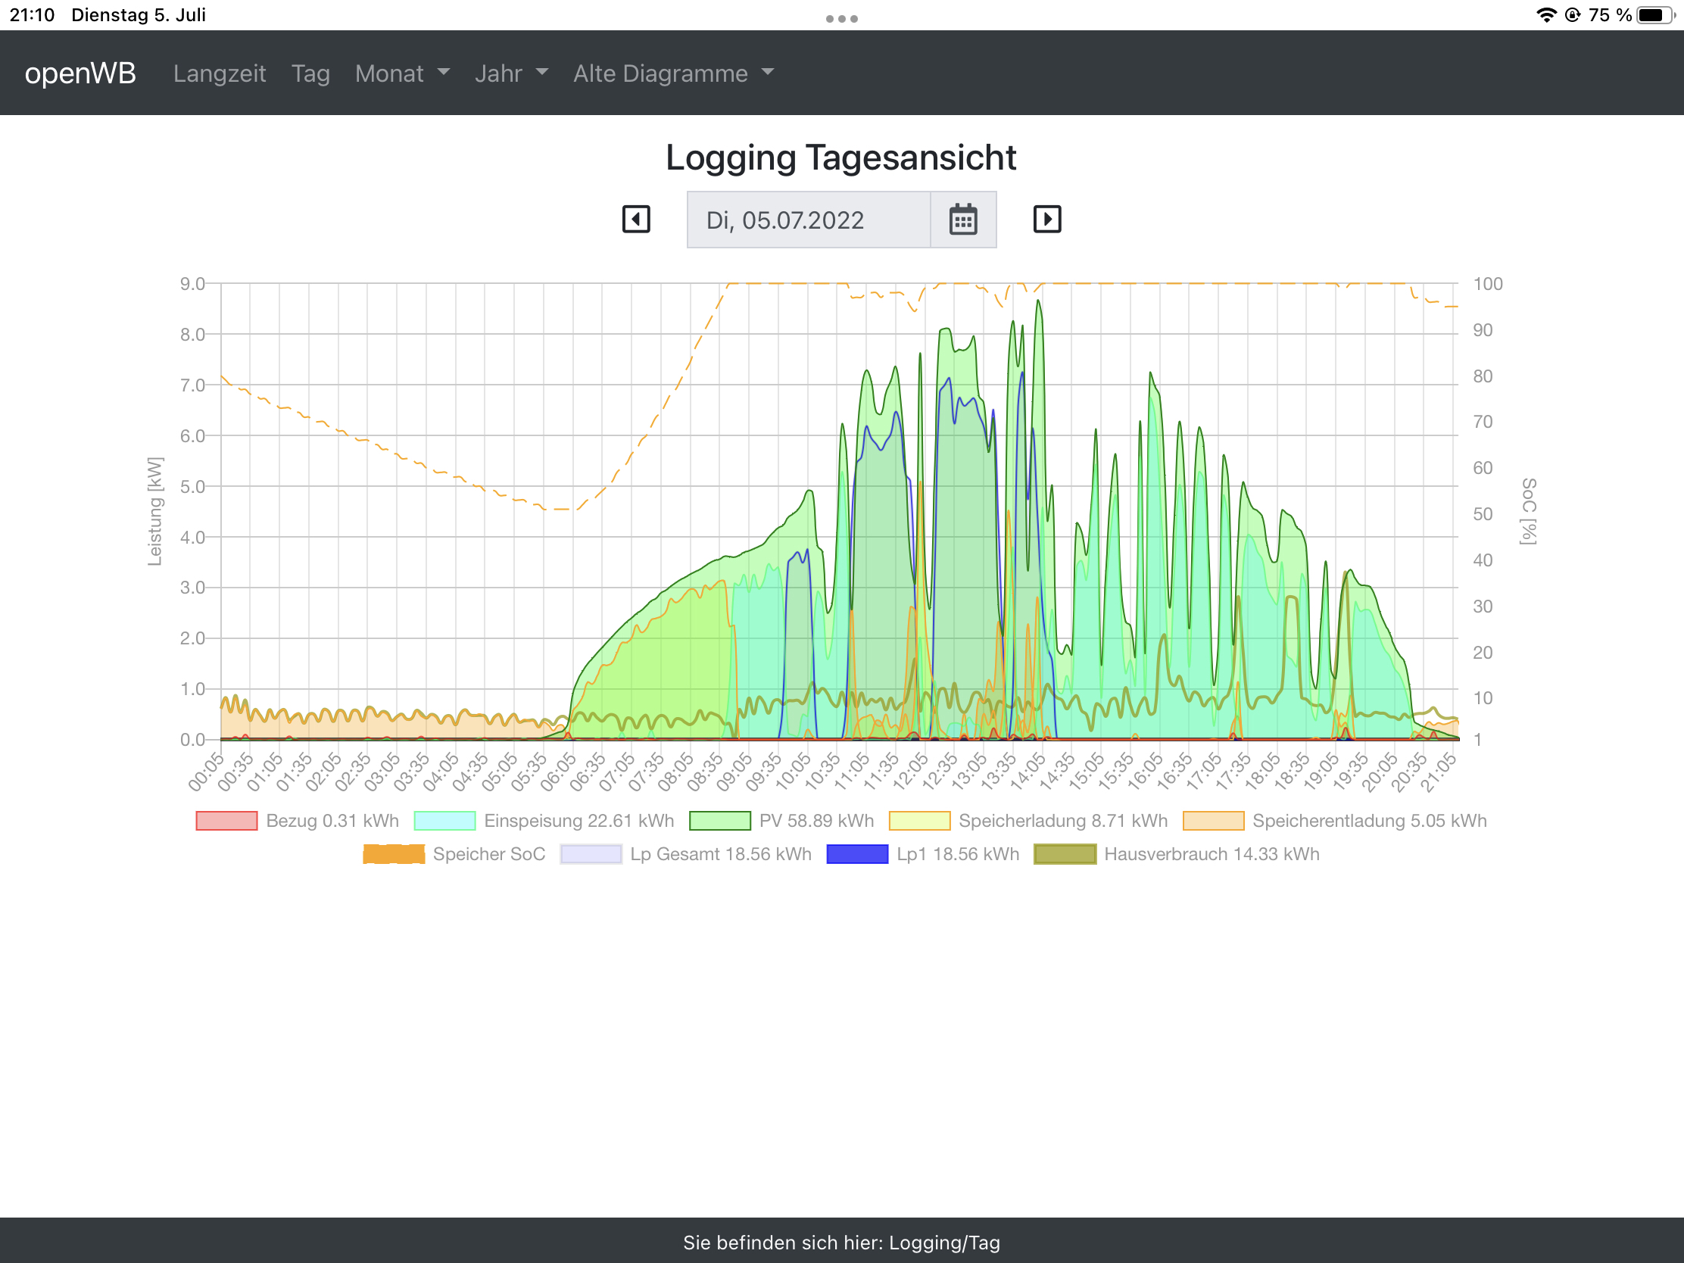Hide the Einspeisung series in the legend
This screenshot has height=1263, width=1684.
click(x=544, y=821)
